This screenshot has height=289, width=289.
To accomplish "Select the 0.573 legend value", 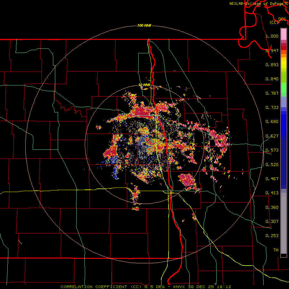I will click(x=272, y=150).
